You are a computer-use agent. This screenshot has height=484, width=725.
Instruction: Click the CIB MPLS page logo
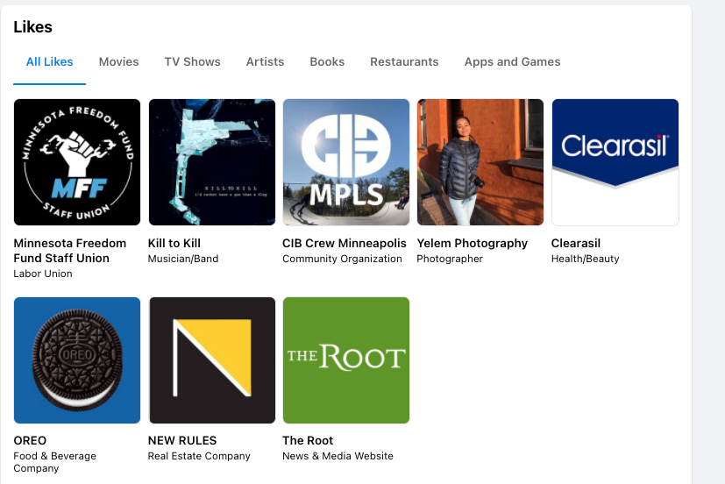click(x=346, y=162)
